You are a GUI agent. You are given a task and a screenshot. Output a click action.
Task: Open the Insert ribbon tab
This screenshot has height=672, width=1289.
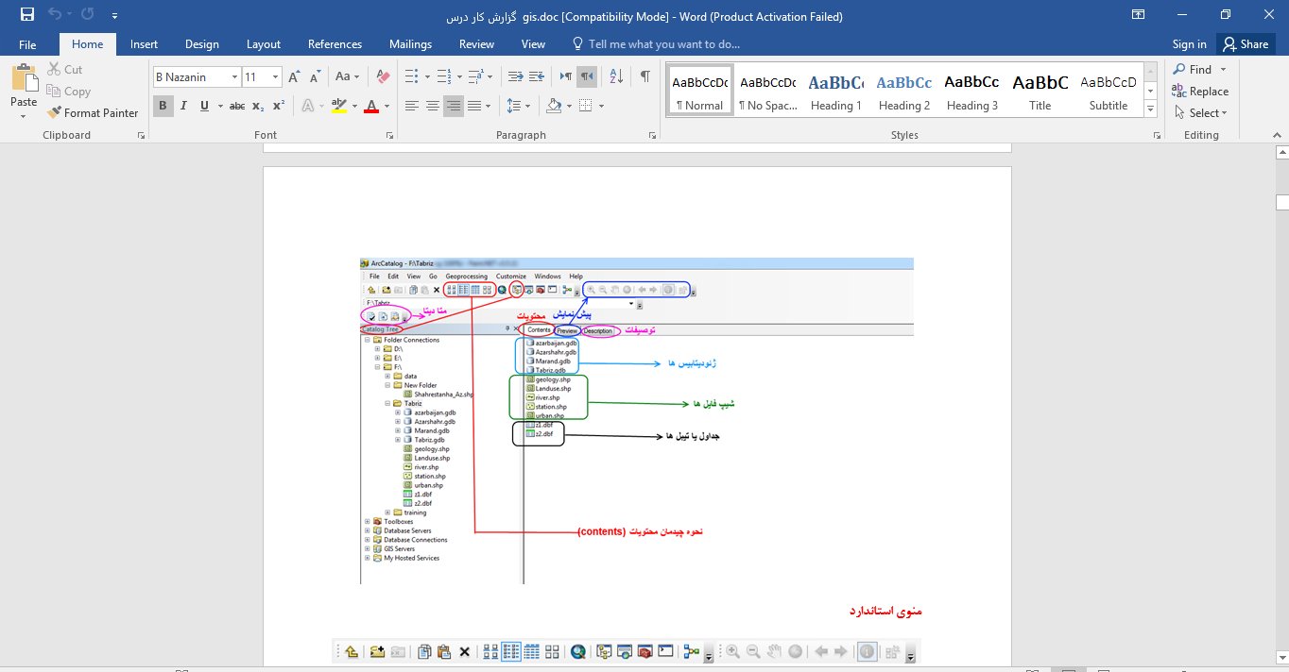(144, 44)
